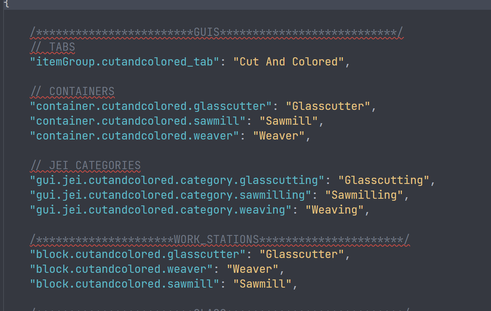Click the "Sawmill" container value
The height and width of the screenshot is (311, 491).
pyautogui.click(x=289, y=121)
